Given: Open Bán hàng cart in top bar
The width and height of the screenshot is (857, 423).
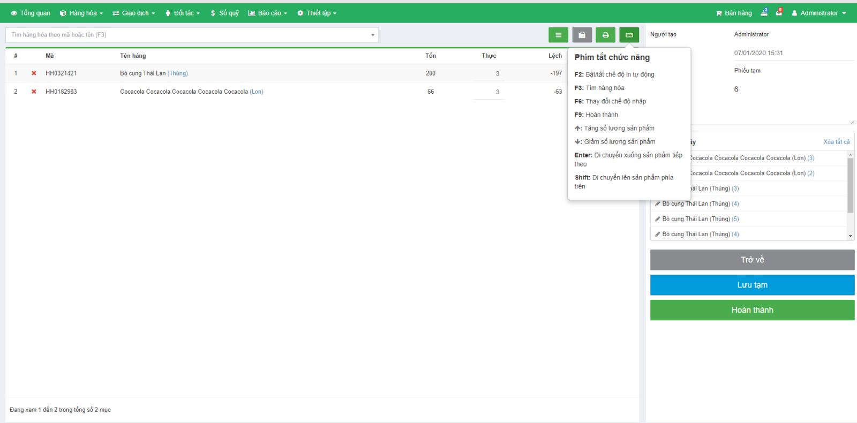Looking at the screenshot, I should pyautogui.click(x=734, y=13).
